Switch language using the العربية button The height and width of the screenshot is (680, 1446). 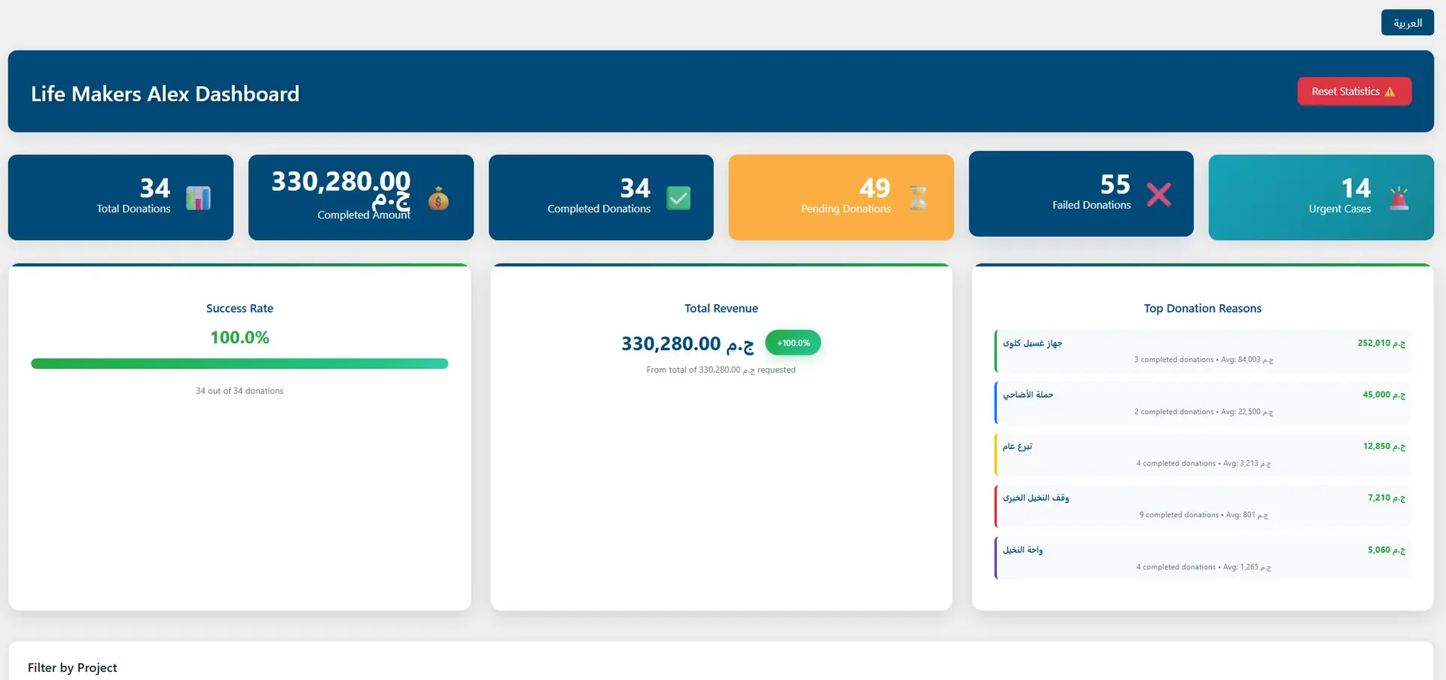(1407, 23)
